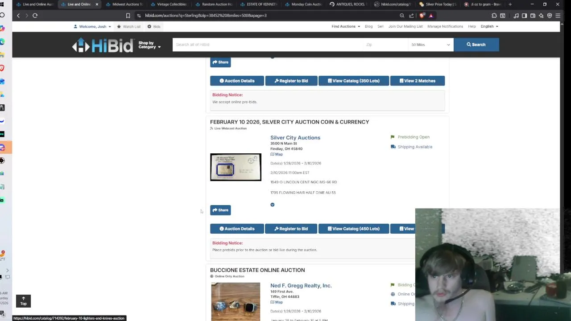Switch to the Vintage Collectibles tab
Screen dimensions: 571x321
[169, 4]
